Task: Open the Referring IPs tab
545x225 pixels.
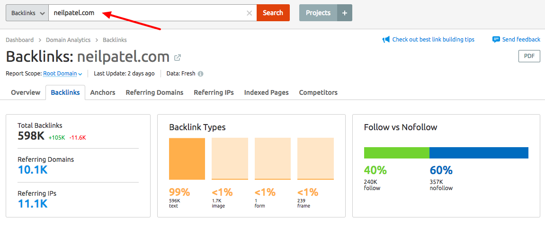Action: 214,92
